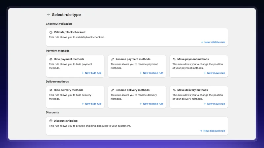The height and width of the screenshot is (148, 264).
Task: Click the Move delivery methods arrows icon
Action: [174, 90]
